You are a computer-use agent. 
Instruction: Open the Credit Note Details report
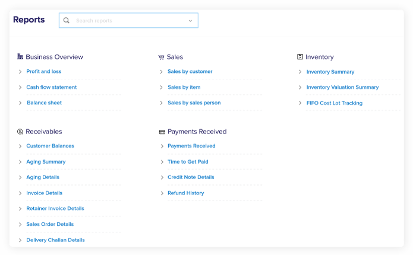[191, 177]
